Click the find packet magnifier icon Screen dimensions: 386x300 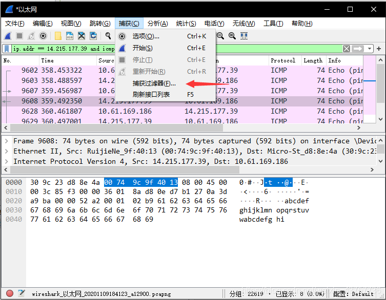click(108, 36)
